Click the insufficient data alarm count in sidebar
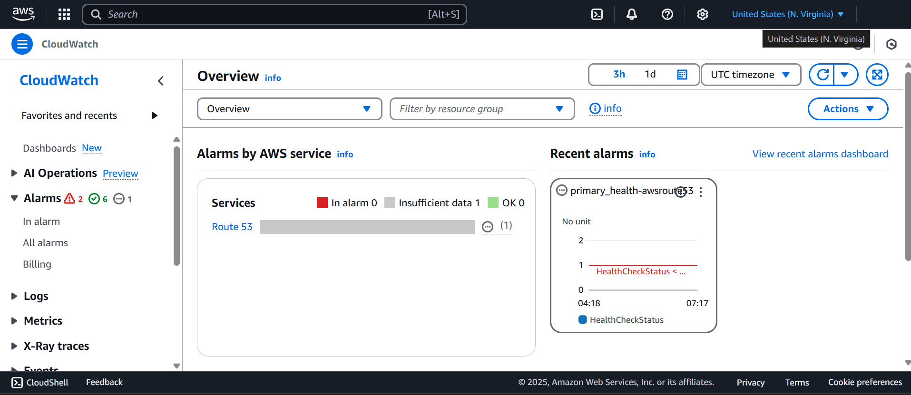This screenshot has width=911, height=395. tap(123, 199)
